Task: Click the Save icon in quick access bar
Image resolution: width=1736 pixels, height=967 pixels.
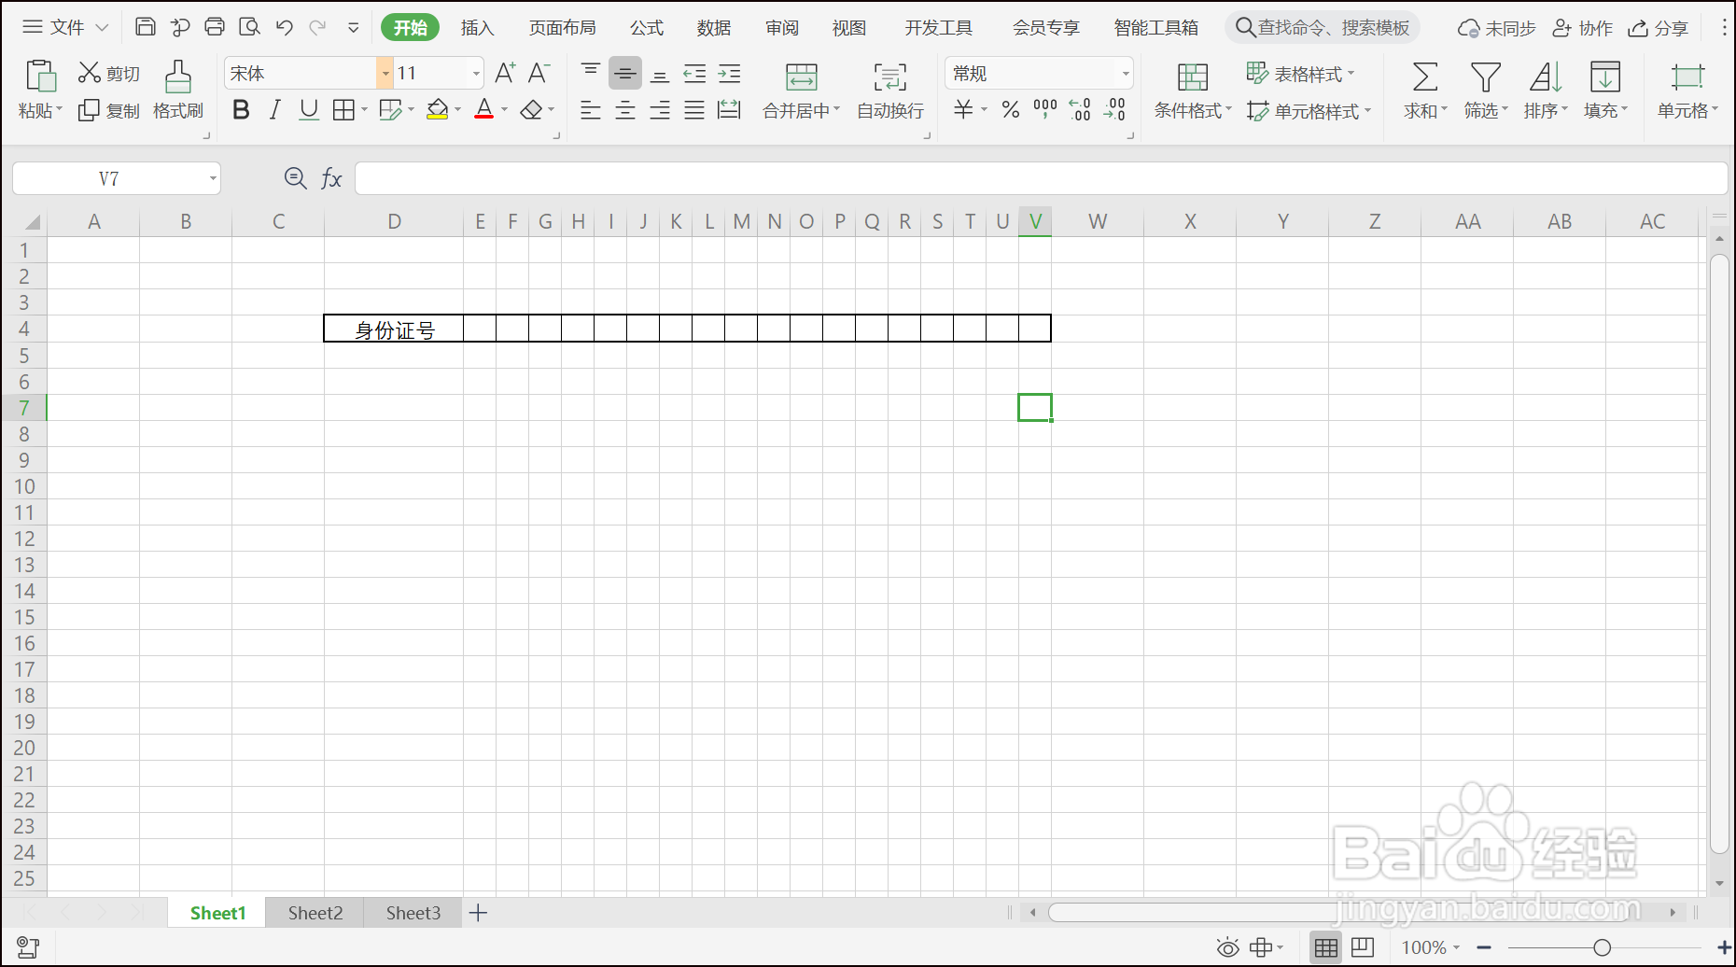Action: tap(146, 27)
